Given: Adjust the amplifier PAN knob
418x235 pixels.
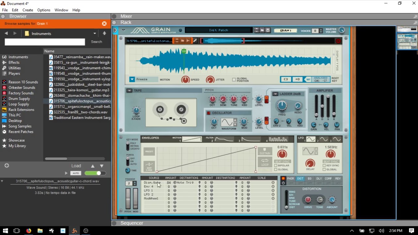Looking at the screenshot, I should click(337, 124).
